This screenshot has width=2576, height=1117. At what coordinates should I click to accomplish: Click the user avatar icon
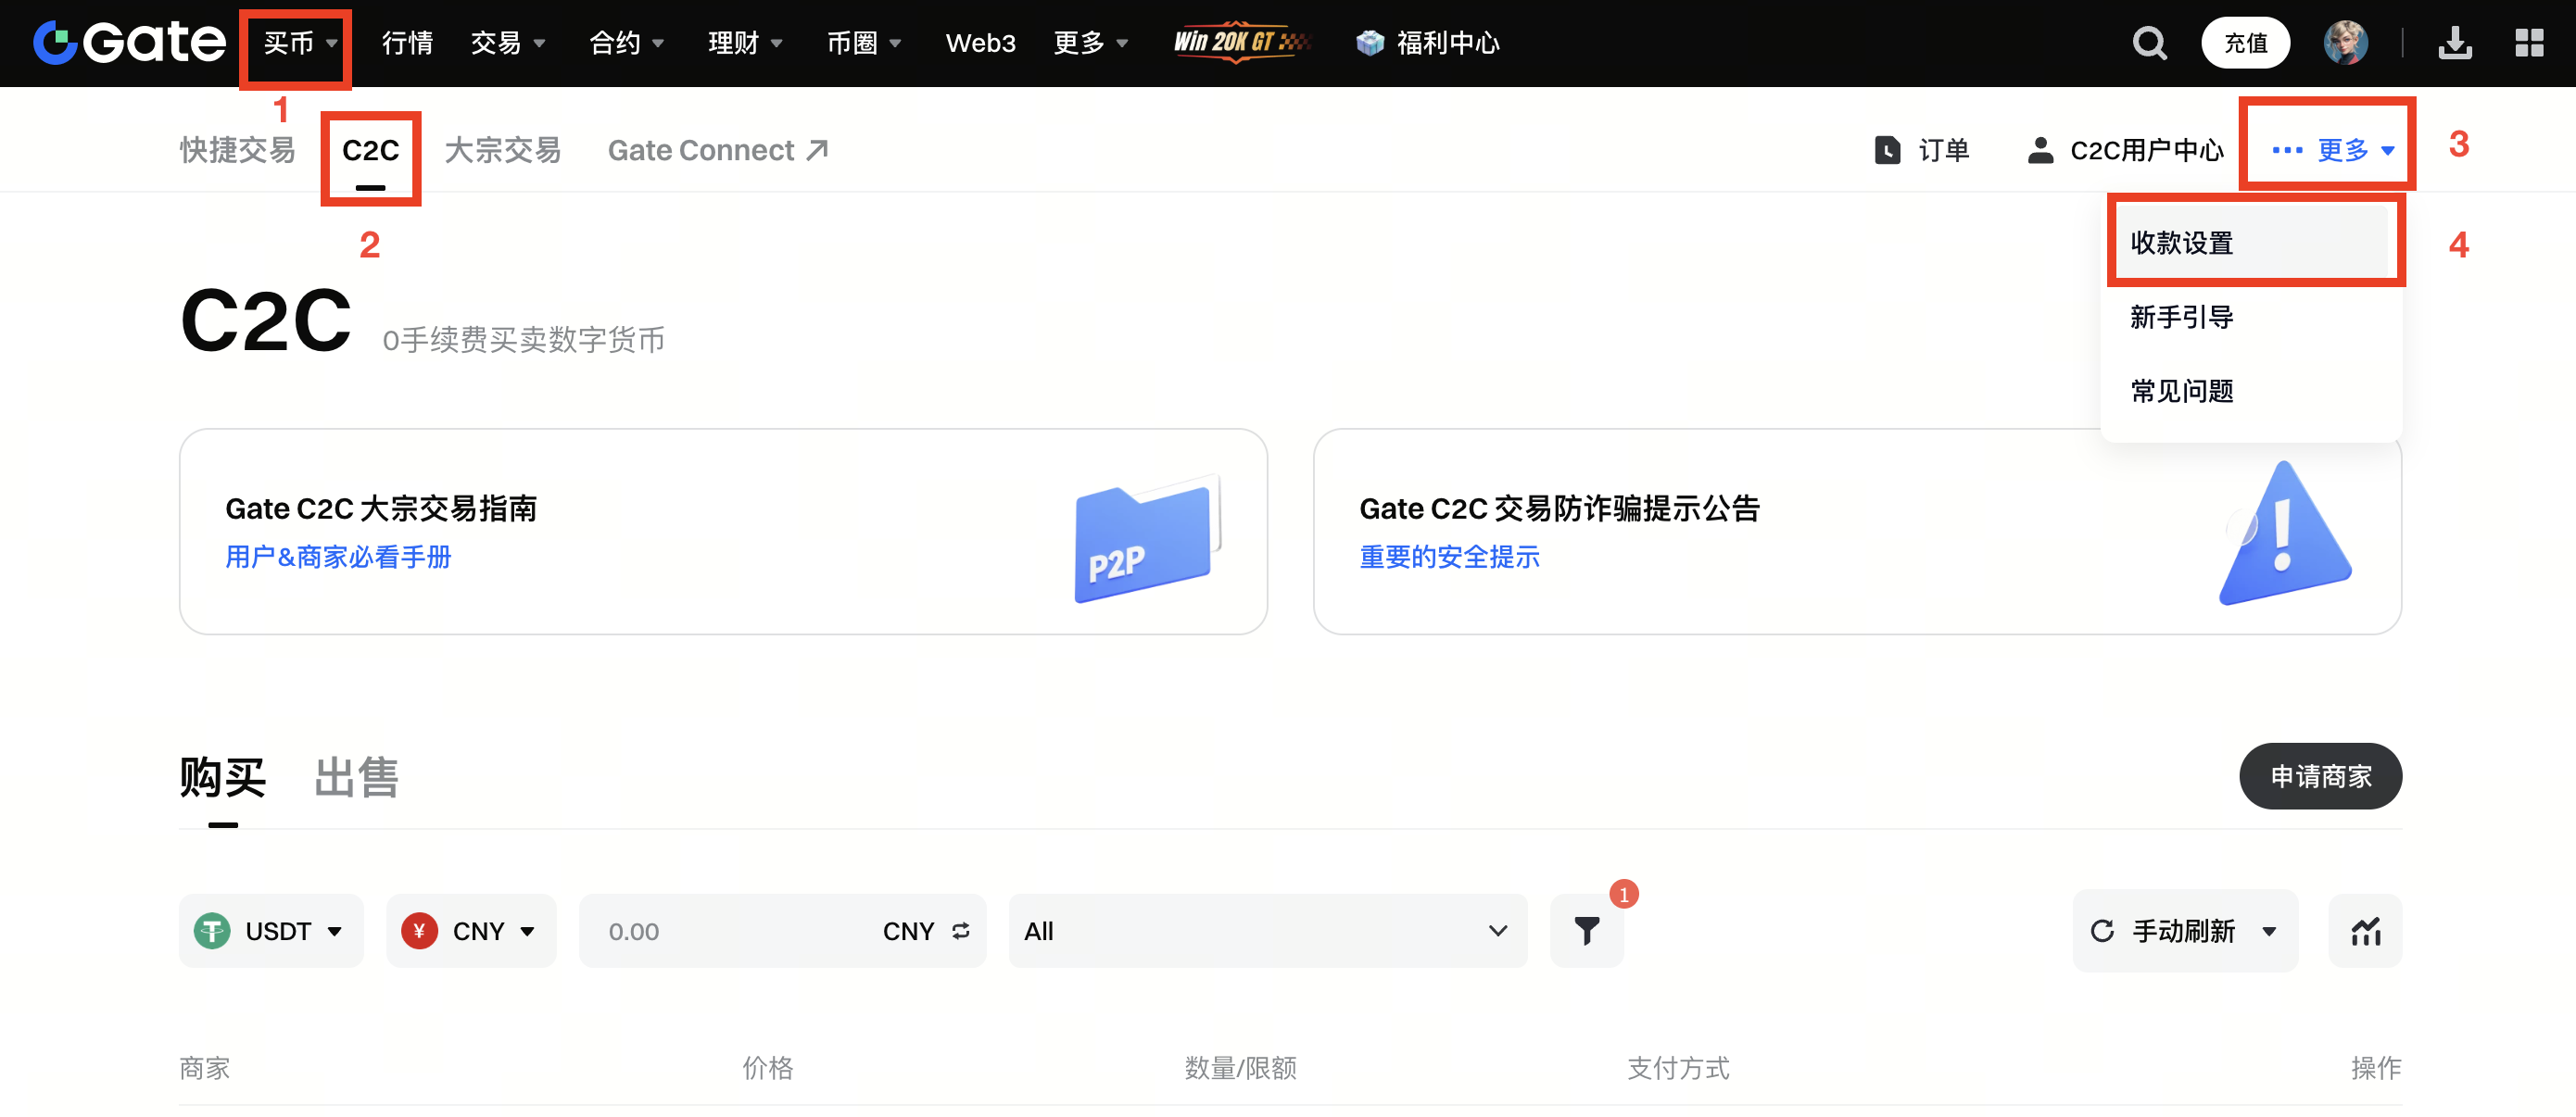pos(2345,43)
